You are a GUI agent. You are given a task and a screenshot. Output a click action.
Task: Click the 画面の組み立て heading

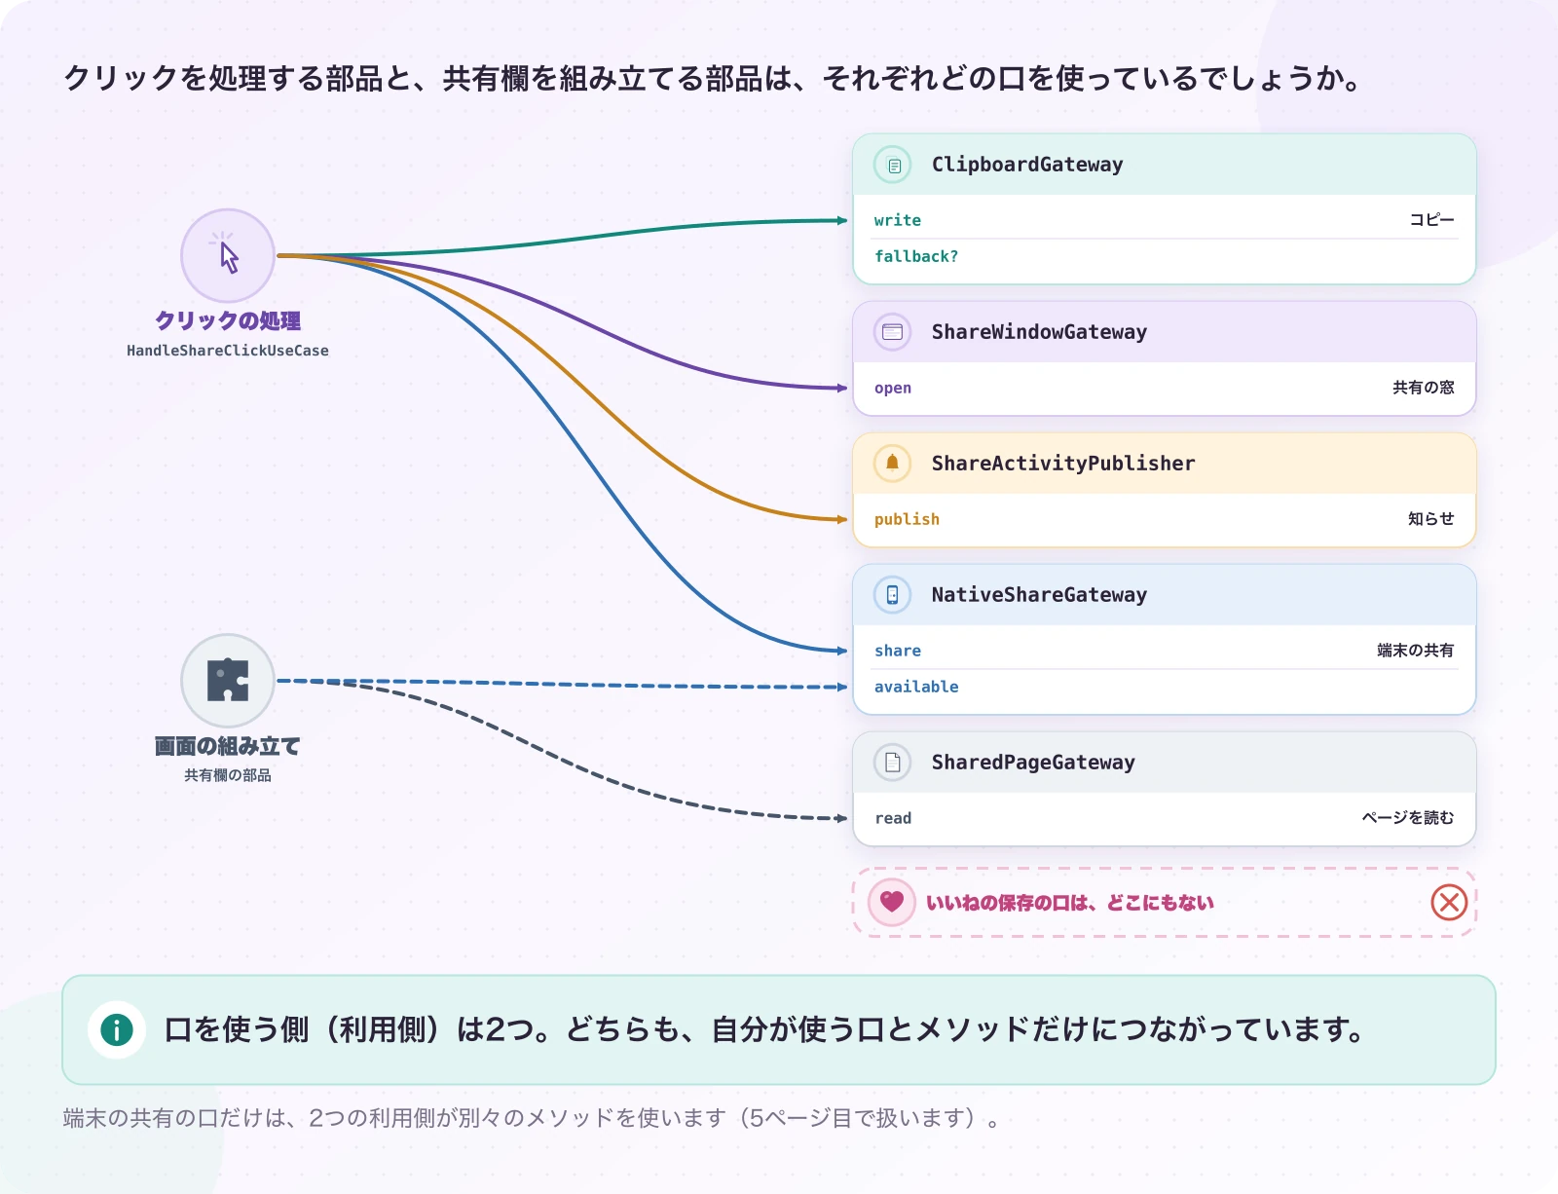tap(228, 746)
